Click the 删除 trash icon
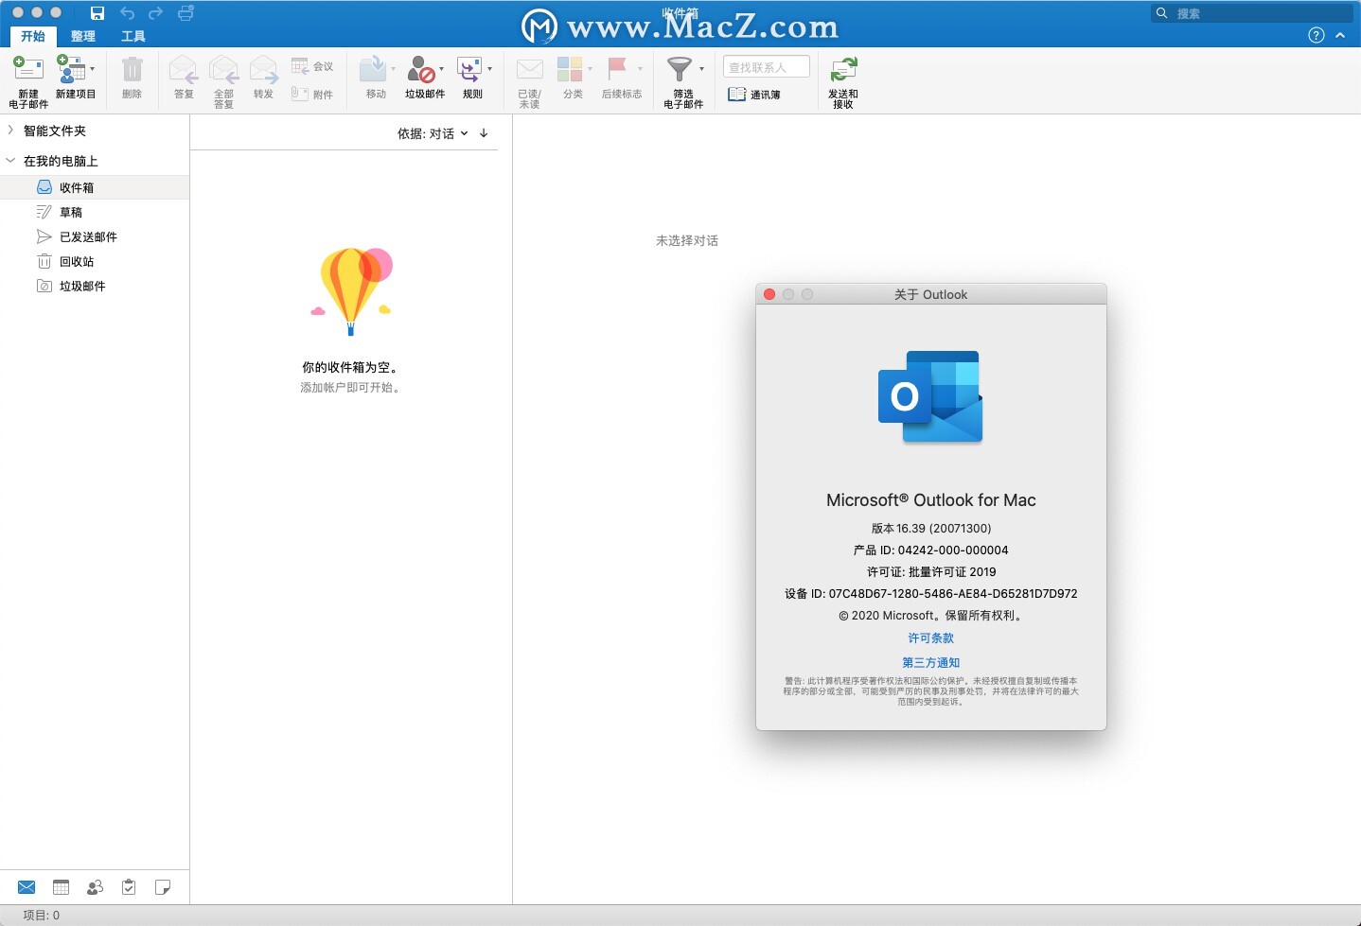This screenshot has height=926, width=1361. [x=133, y=69]
